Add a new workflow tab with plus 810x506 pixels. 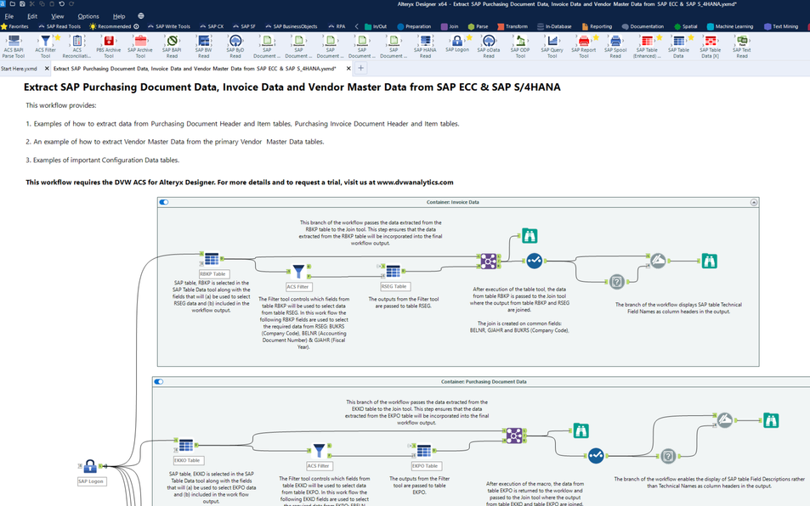point(360,68)
